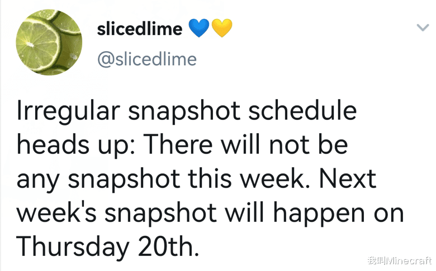Click 'not be' ending the second line
The width and height of the screenshot is (436, 271).
(309, 144)
